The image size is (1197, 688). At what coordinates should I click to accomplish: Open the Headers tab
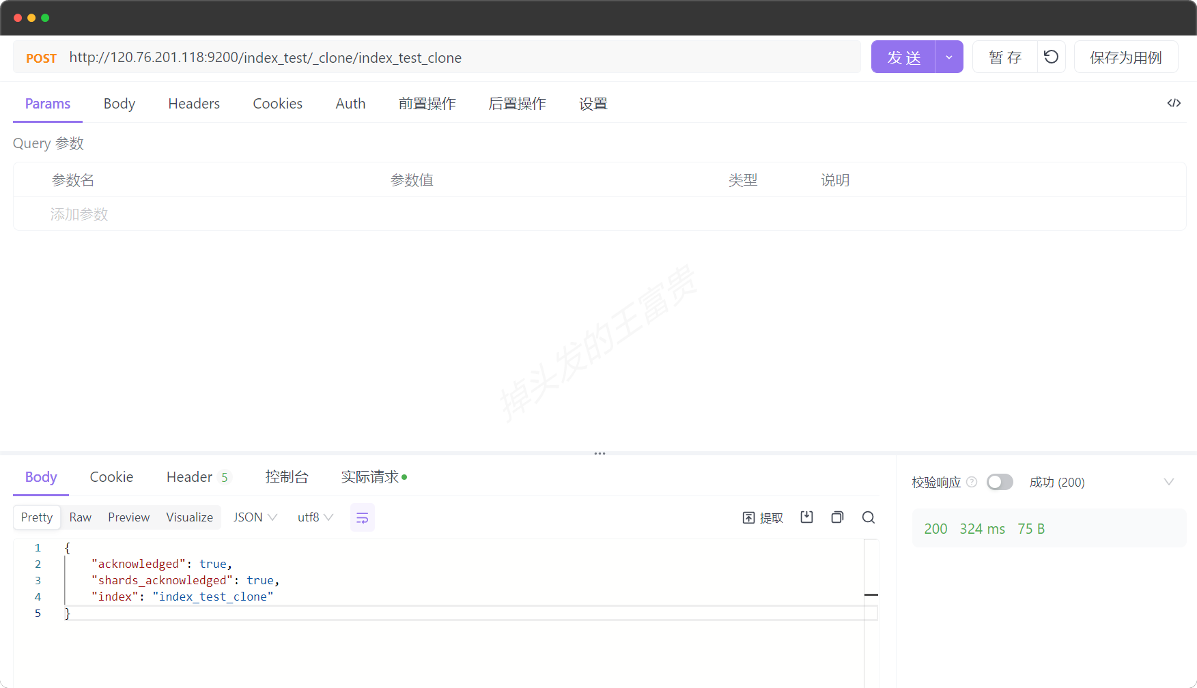[194, 104]
